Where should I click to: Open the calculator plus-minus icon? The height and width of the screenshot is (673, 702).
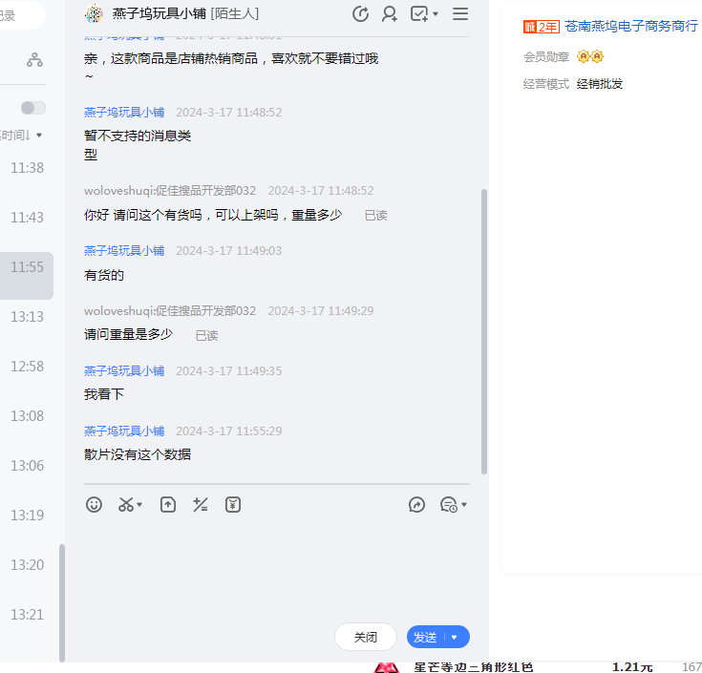click(201, 505)
